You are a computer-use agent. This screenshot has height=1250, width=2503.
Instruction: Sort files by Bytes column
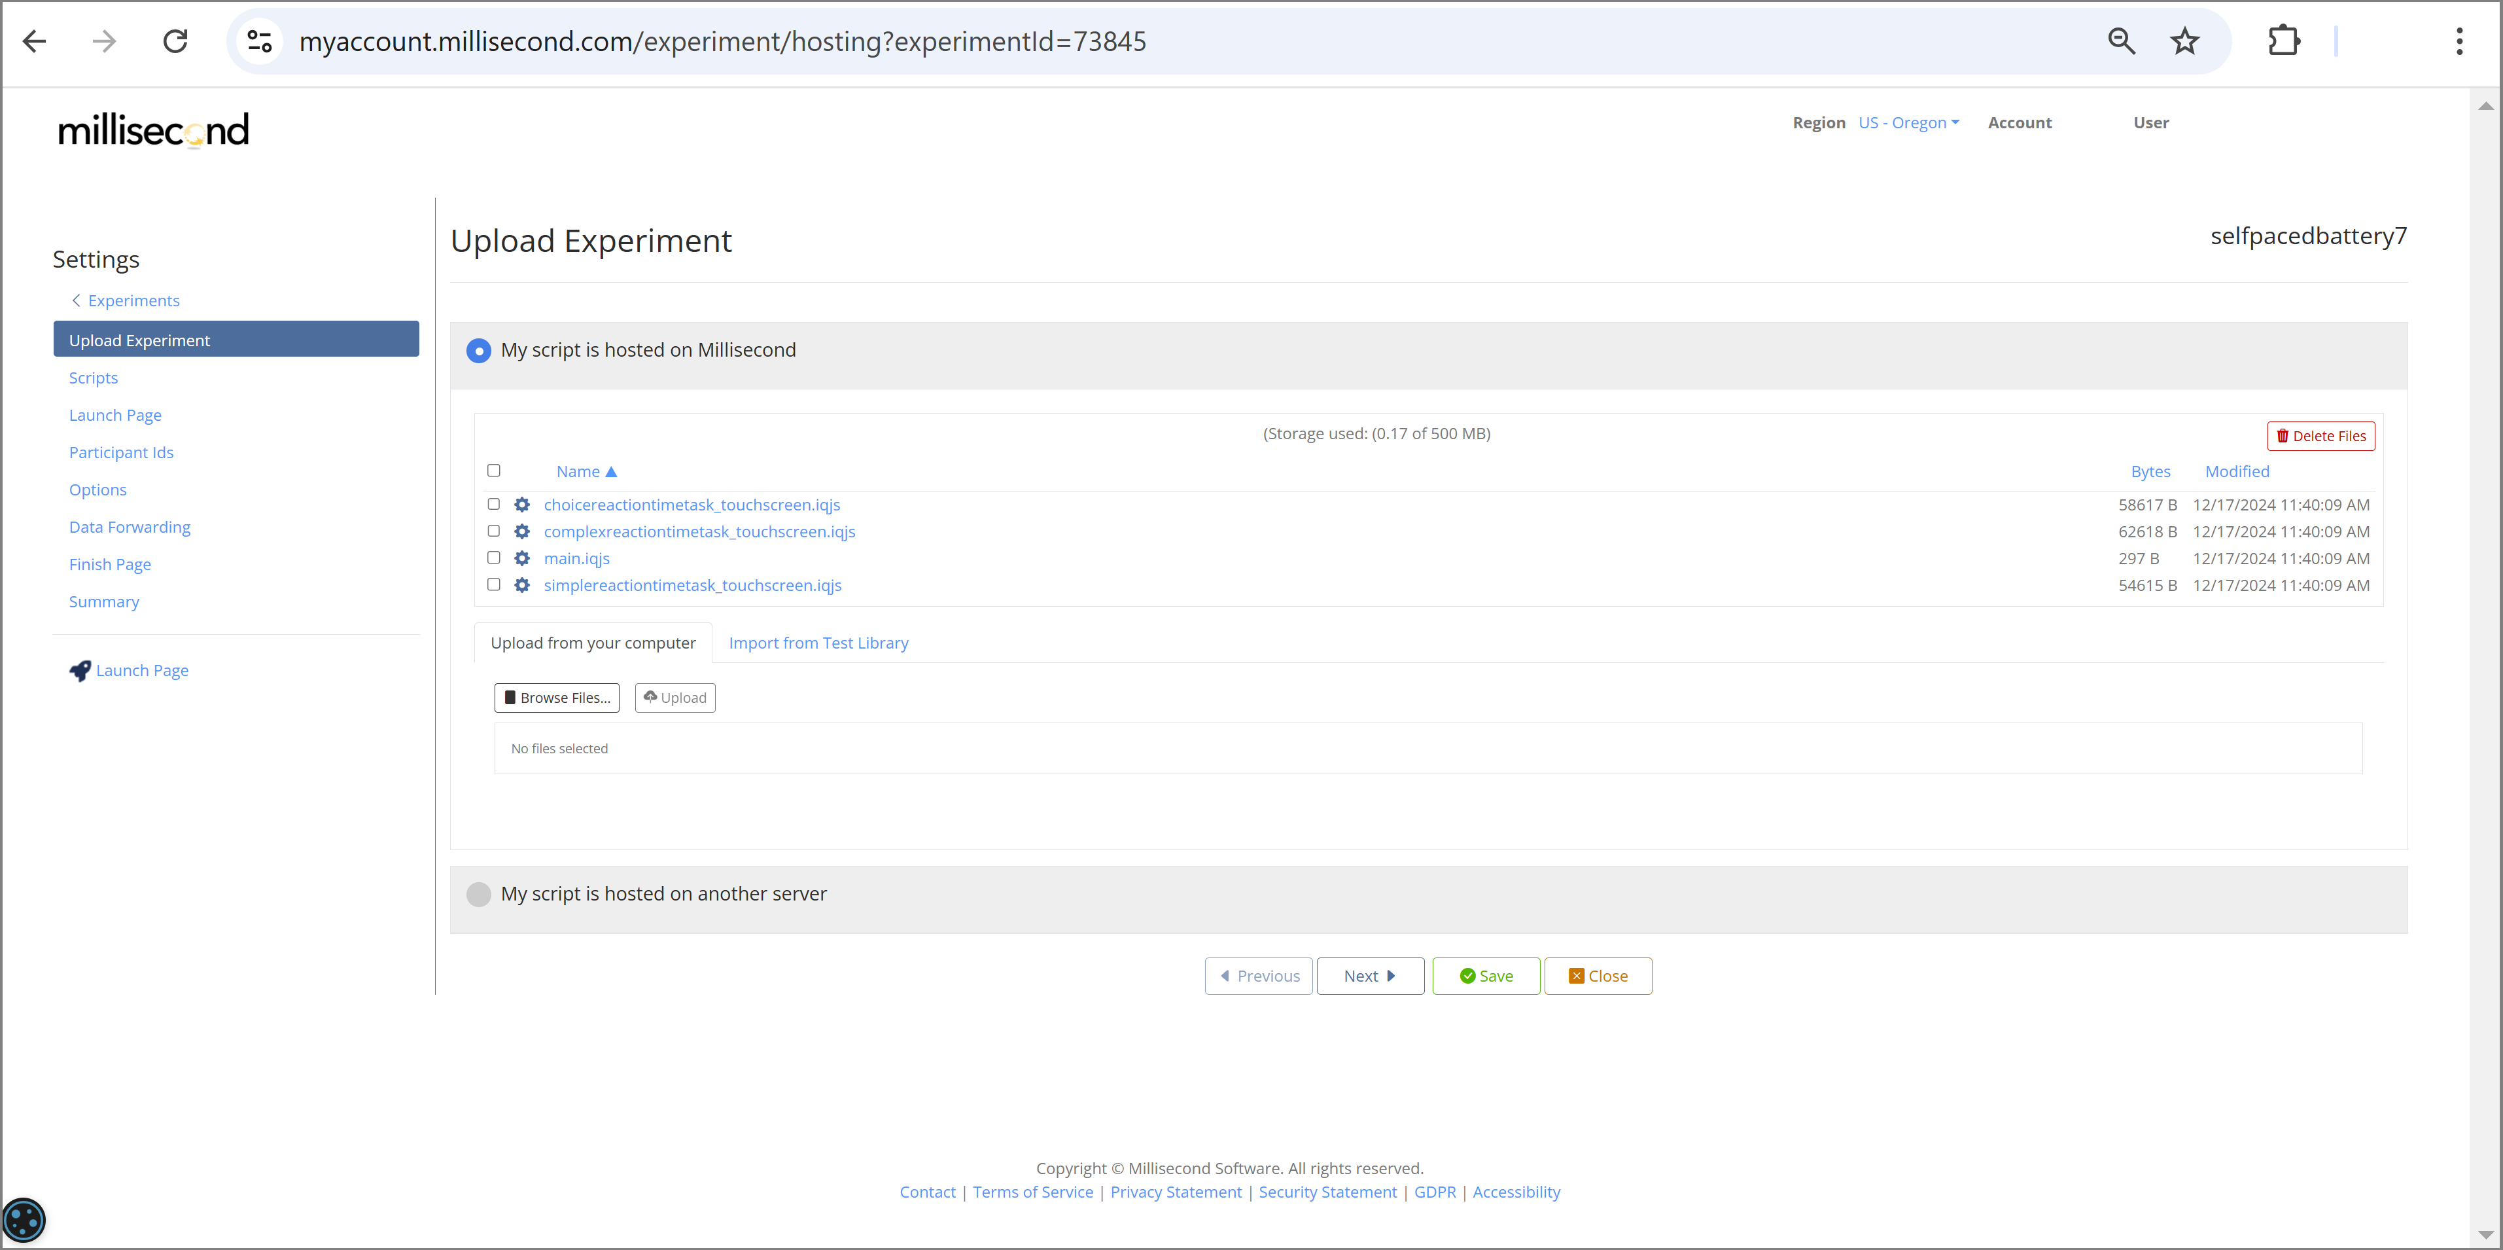(x=2150, y=471)
